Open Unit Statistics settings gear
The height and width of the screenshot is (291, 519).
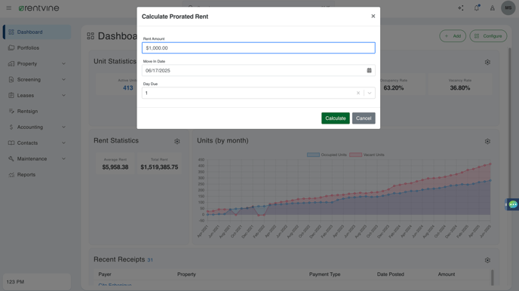point(487,62)
